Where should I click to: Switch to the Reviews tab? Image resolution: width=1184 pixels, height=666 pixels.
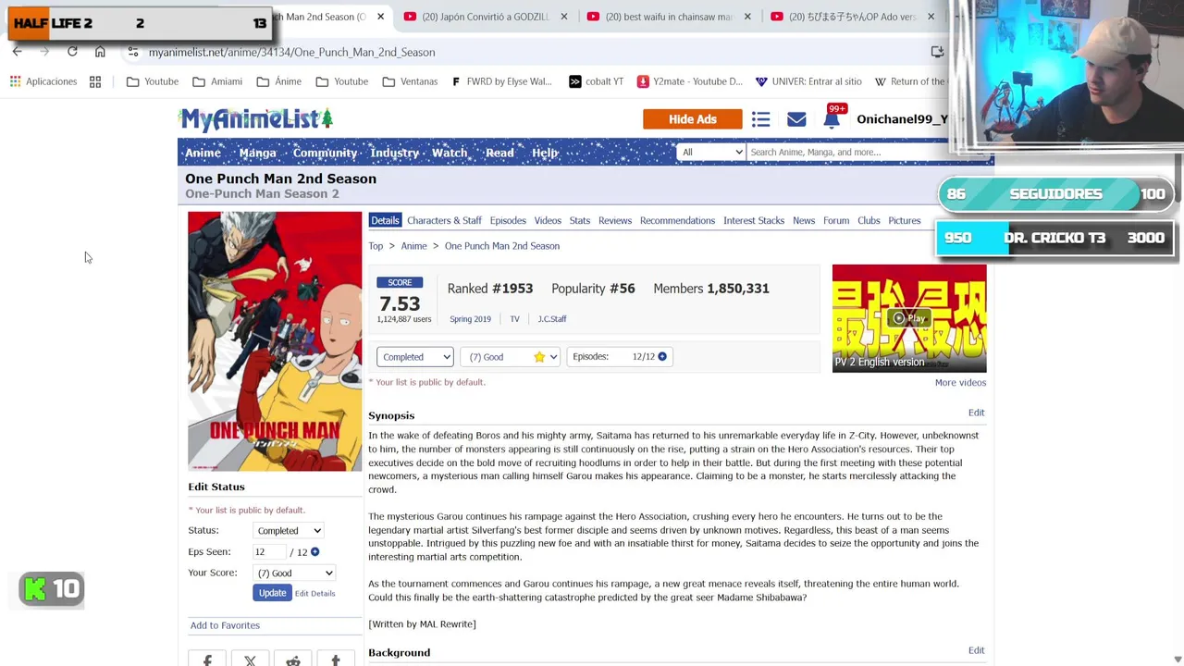click(615, 220)
